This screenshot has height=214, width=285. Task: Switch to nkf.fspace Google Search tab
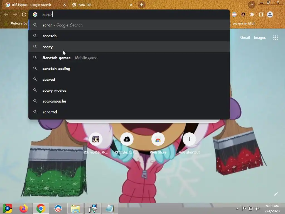(x=35, y=5)
